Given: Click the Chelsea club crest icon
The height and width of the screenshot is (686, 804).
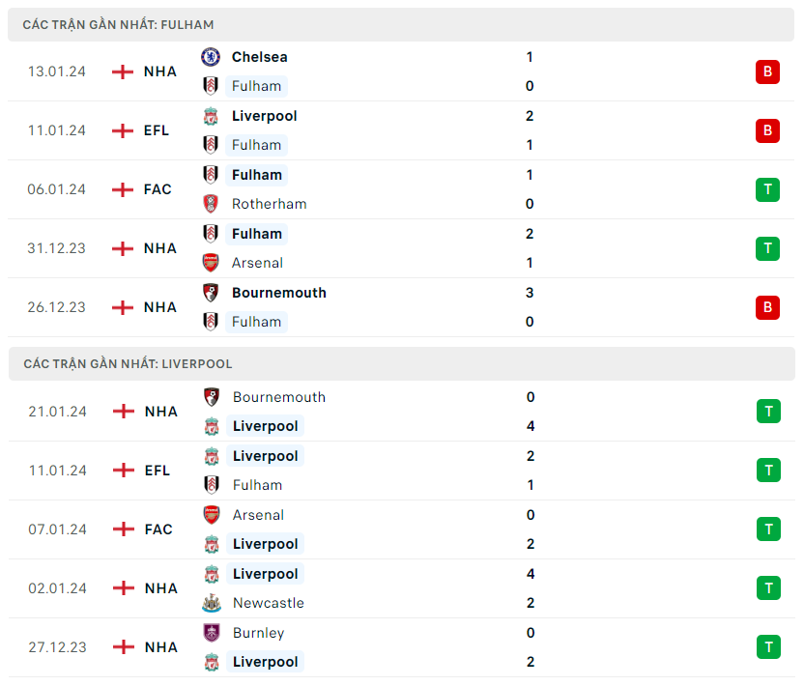Looking at the screenshot, I should click(211, 57).
